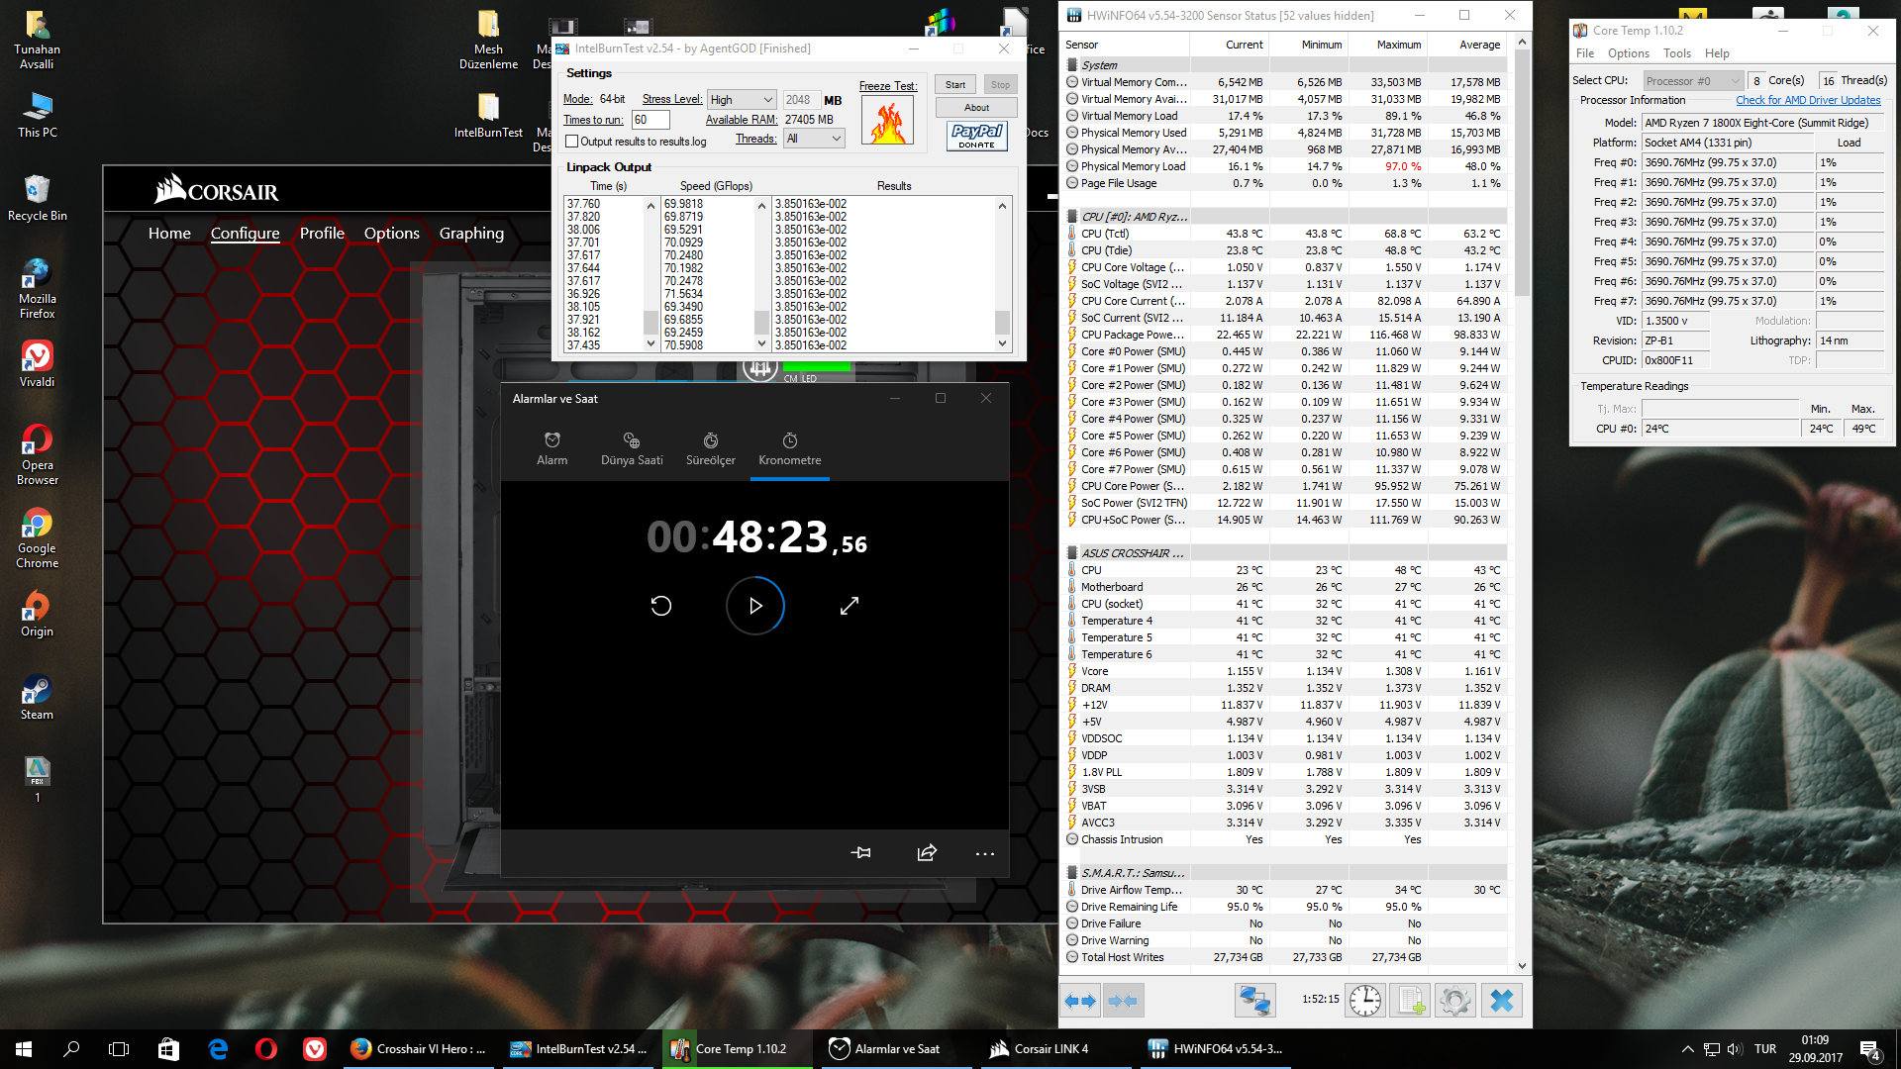Open Google Chrome desktop icon
1901x1069 pixels.
coord(38,537)
